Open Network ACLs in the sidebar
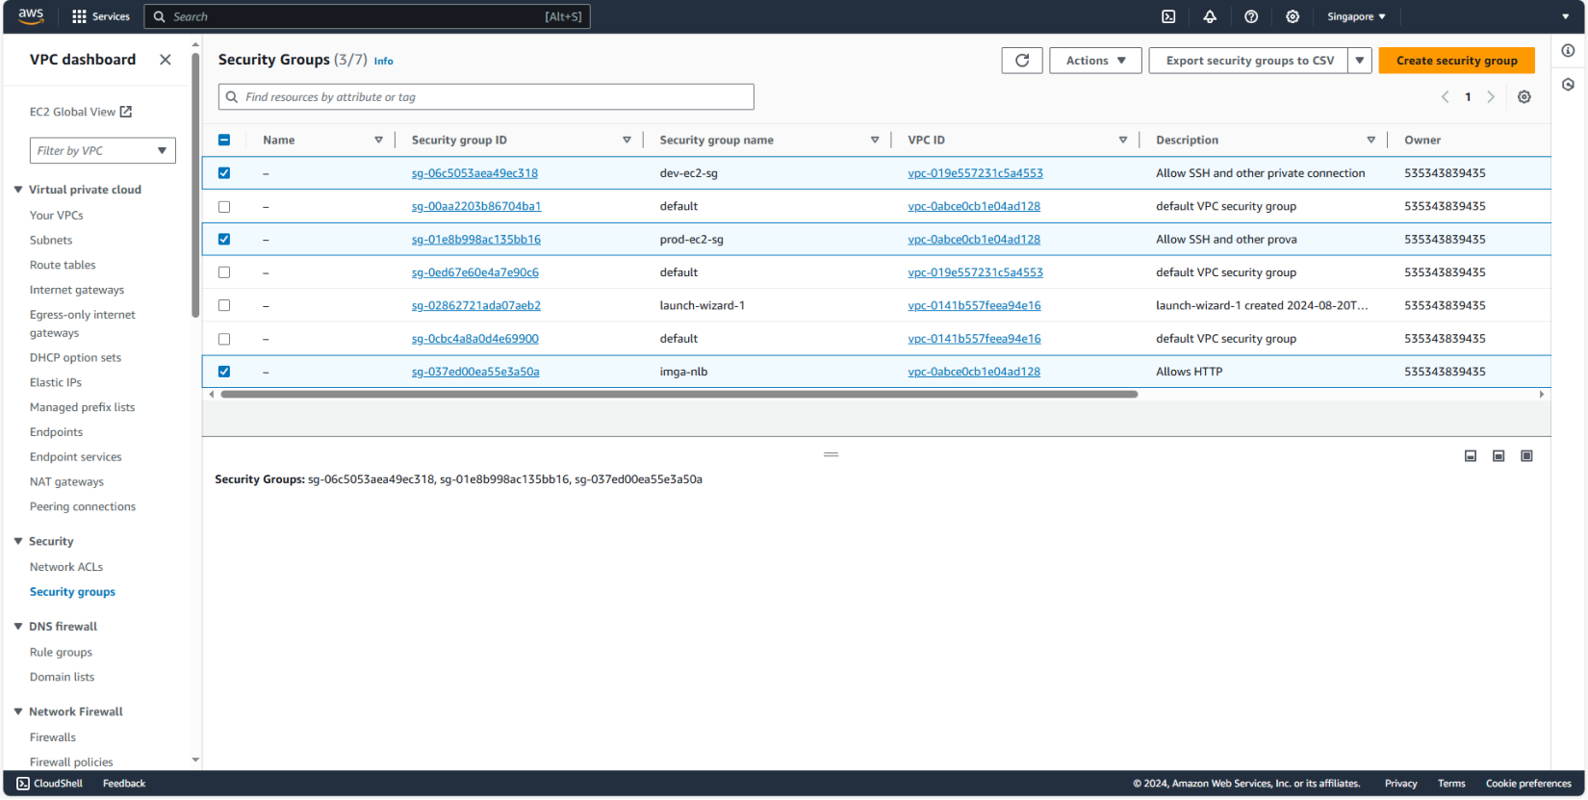Image resolution: width=1588 pixels, height=800 pixels. (x=66, y=567)
